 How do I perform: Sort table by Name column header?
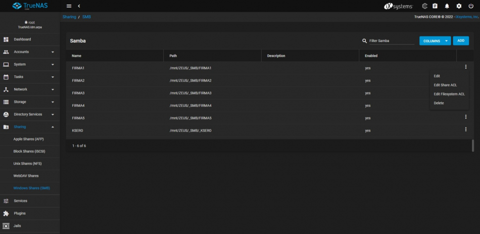pos(77,56)
